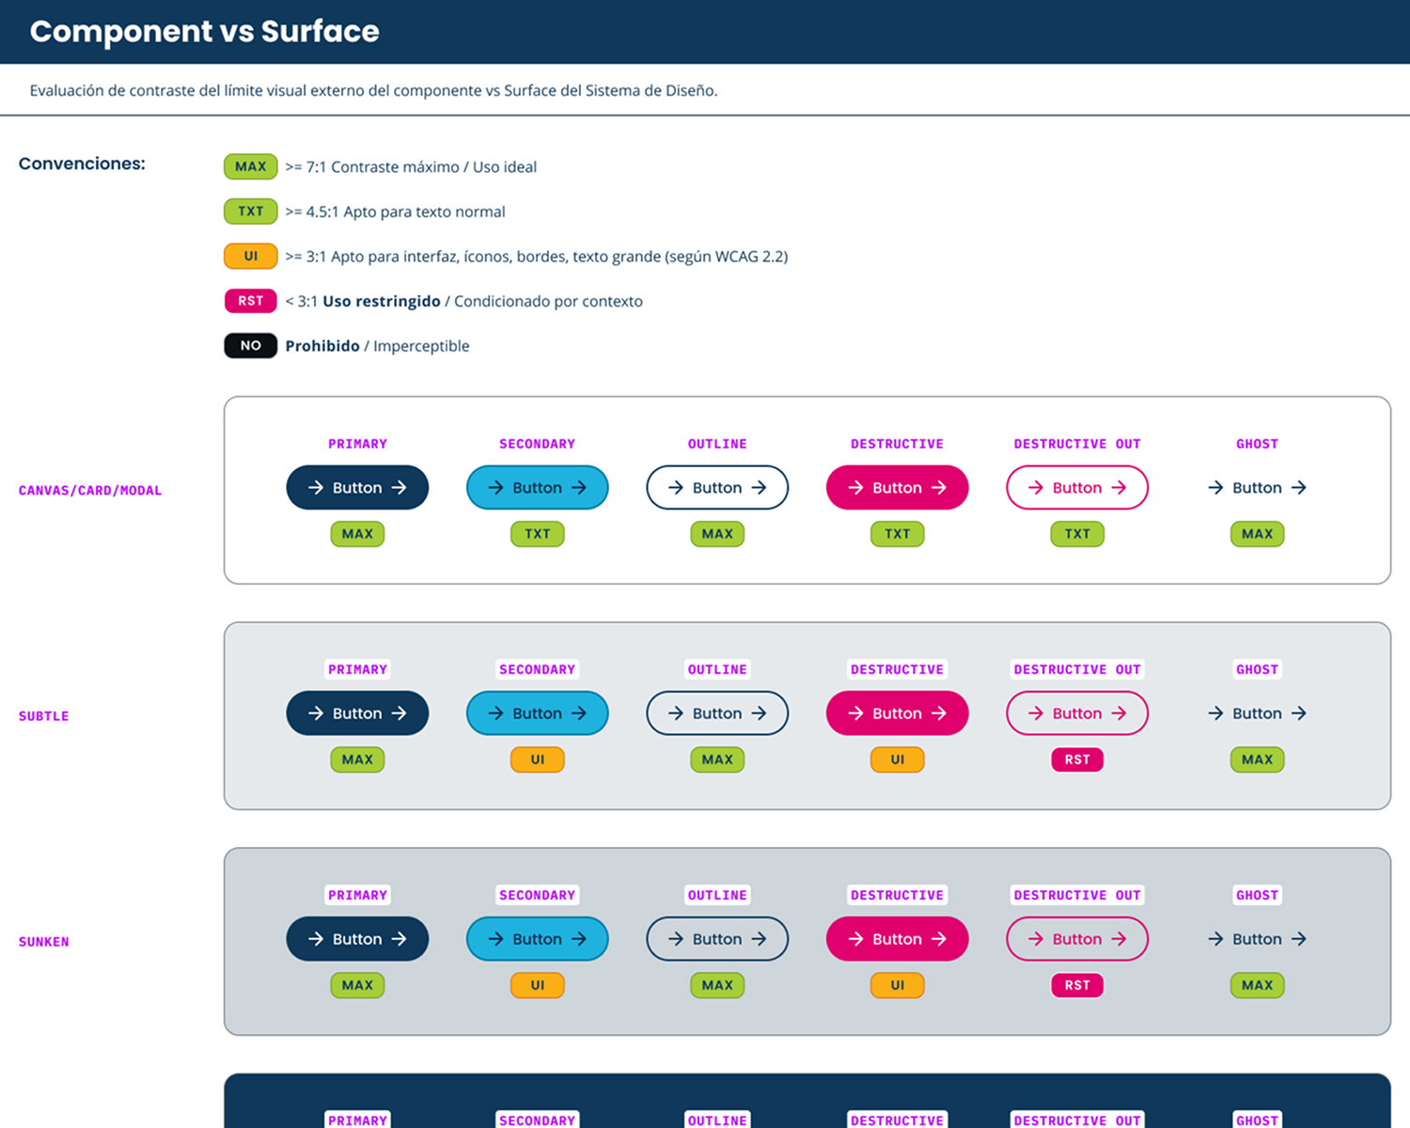Click the Destructive button on Canvas/Card/Modal surface
1410x1128 pixels.
898,488
